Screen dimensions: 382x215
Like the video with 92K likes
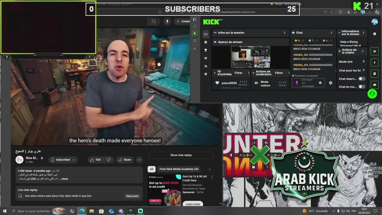pos(95,160)
